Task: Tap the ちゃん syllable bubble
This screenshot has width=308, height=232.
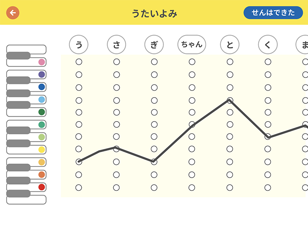Action: (x=192, y=45)
